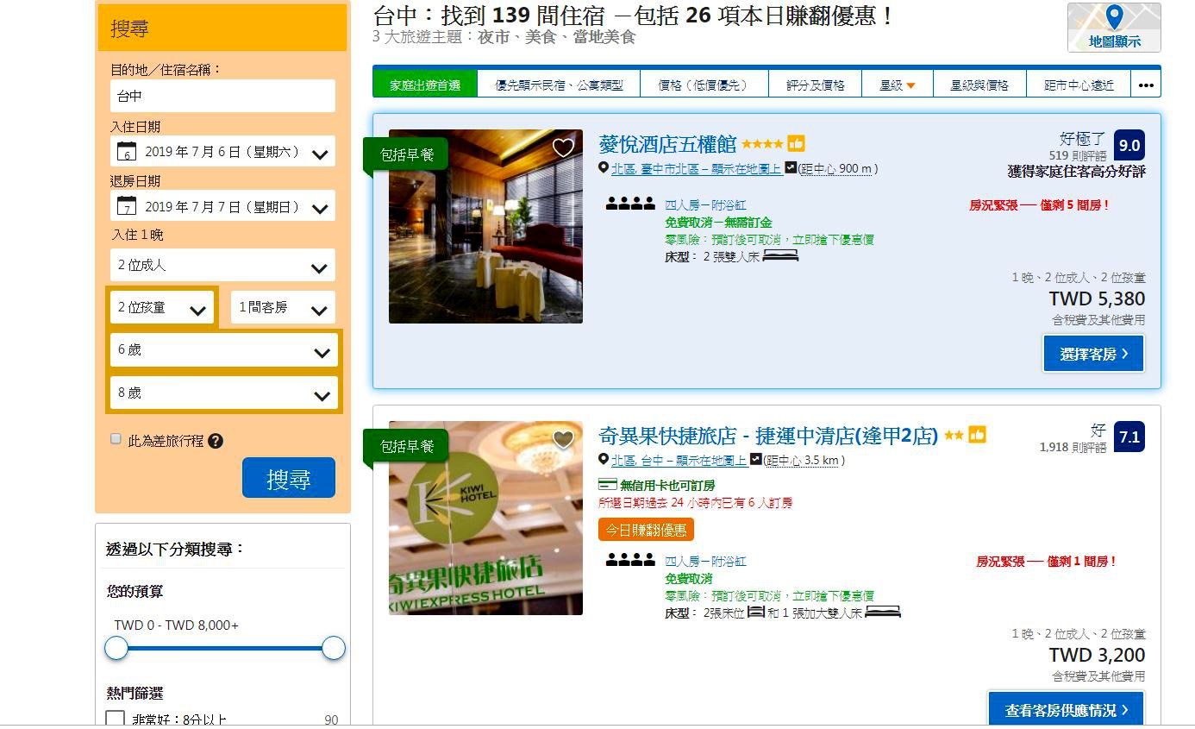This screenshot has height=729, width=1195.
Task: Select the 家庭出遊首選 sort tab
Action: pyautogui.click(x=425, y=85)
